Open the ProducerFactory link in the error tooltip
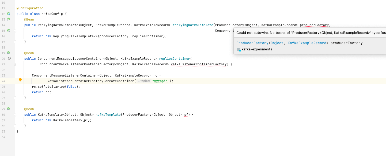Viewport: 386px width, 156px height. point(252,43)
